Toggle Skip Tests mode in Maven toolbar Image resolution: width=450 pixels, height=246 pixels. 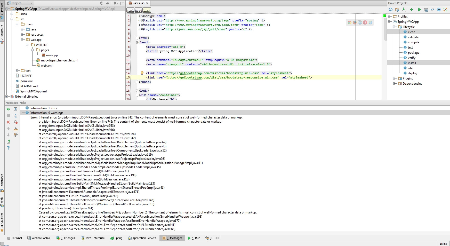pos(439,10)
